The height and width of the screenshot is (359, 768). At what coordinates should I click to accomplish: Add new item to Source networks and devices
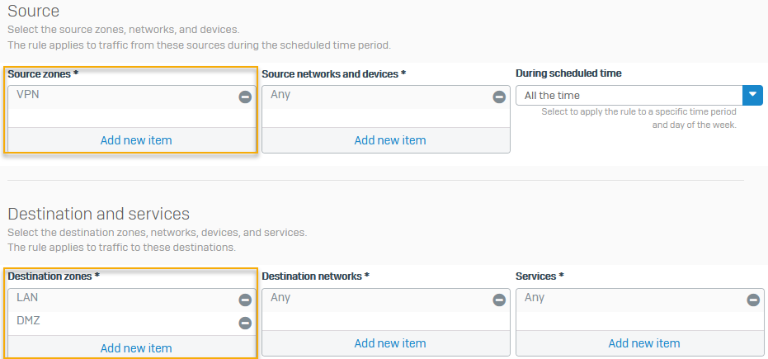point(390,140)
